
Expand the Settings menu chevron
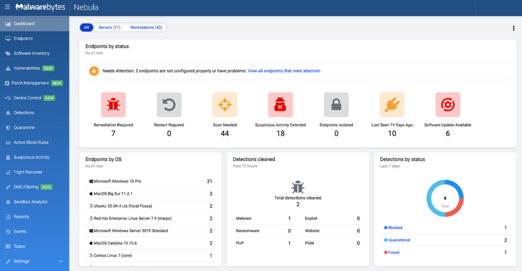click(61, 261)
